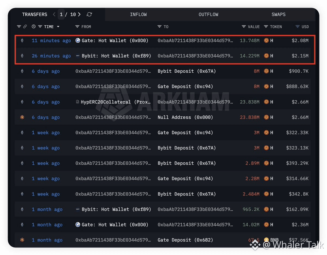The height and width of the screenshot is (255, 327).
Task: Open Null Address (0x000) entity
Action: click(185, 117)
